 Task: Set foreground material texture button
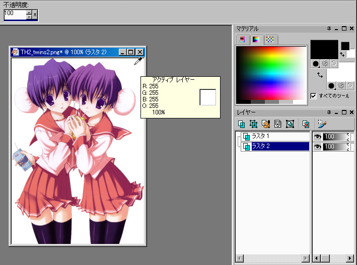click(x=325, y=64)
